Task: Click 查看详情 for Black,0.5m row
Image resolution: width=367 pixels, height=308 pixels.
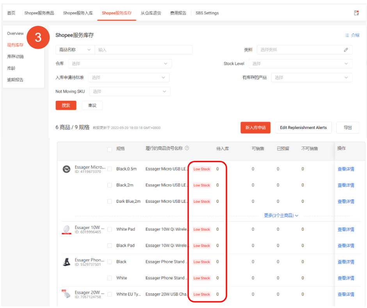Action: [x=346, y=169]
